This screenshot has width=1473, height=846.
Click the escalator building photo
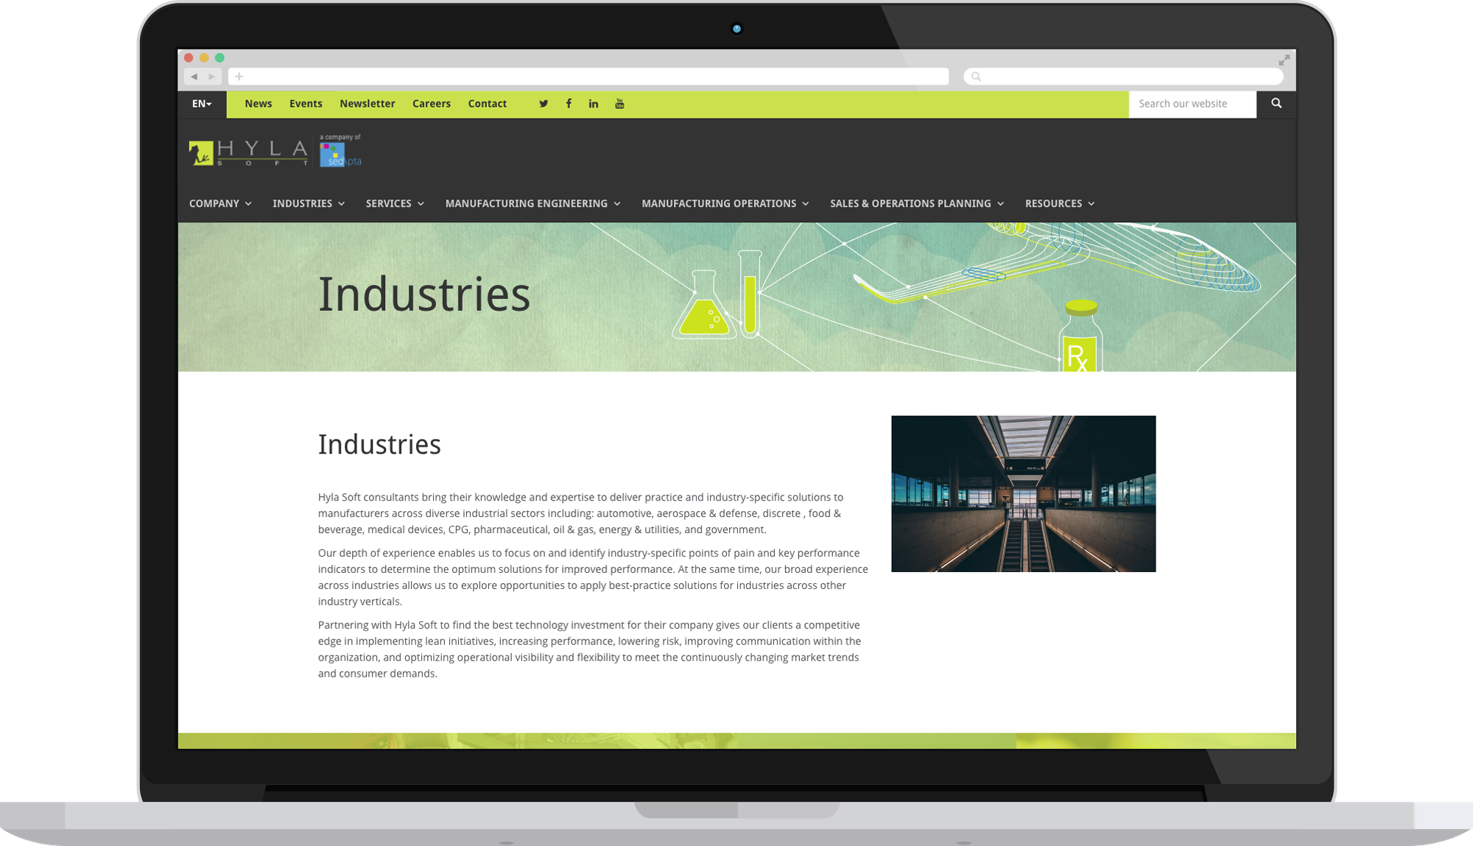[1023, 493]
